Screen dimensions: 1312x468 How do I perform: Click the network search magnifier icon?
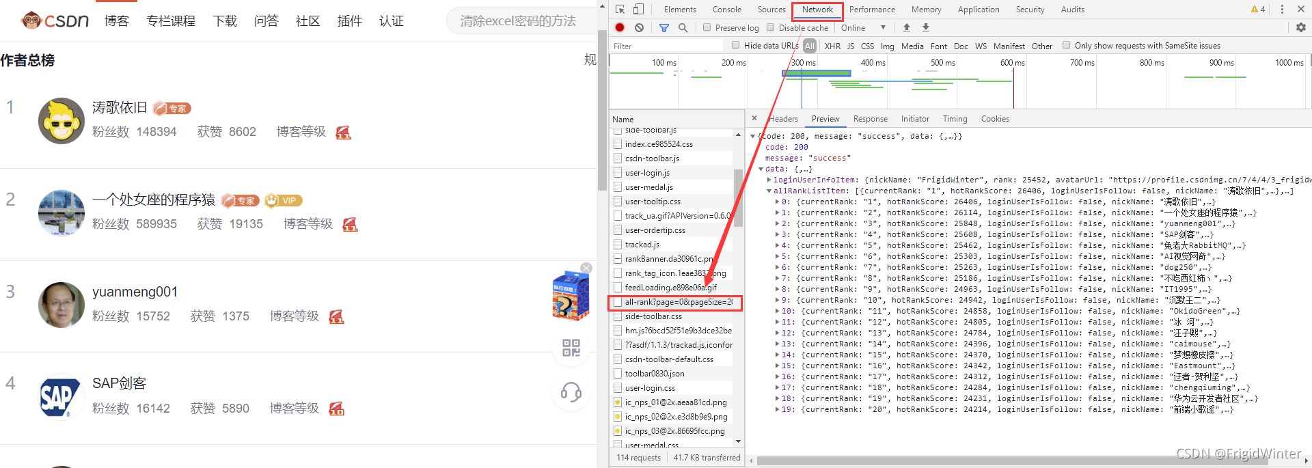pos(683,27)
